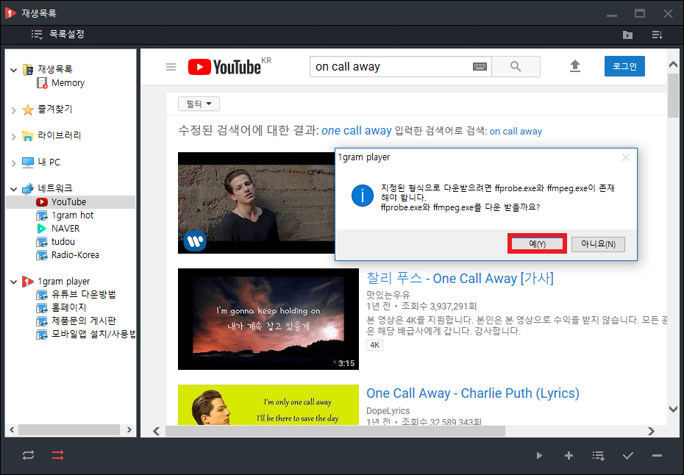The width and height of the screenshot is (684, 475).
Task: Click the tree panel scroll right arrow
Action: tap(129, 430)
